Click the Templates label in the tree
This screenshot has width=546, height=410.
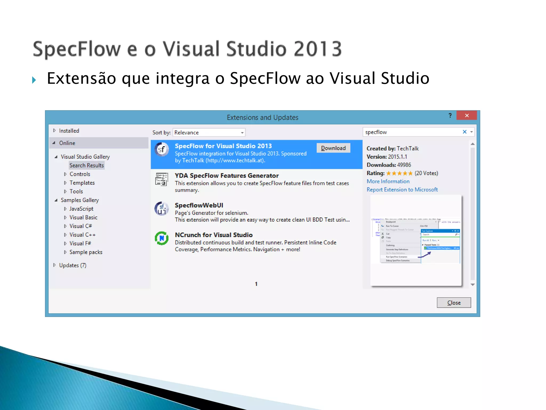click(82, 183)
